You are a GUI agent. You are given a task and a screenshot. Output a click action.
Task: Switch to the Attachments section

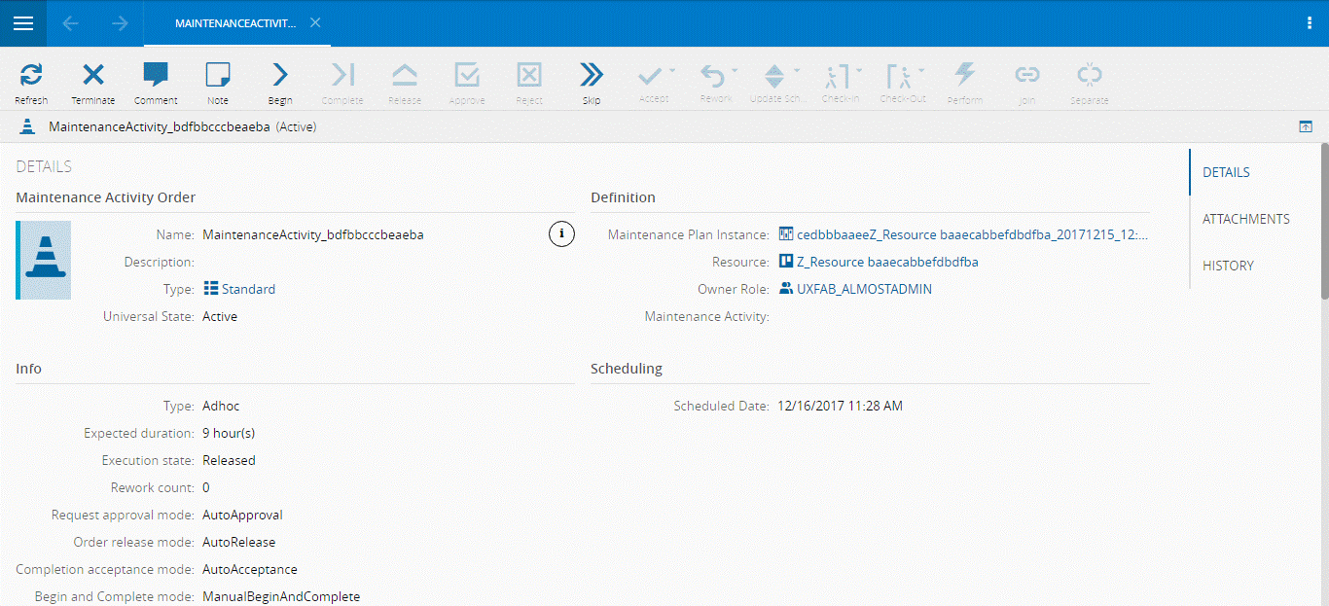(x=1245, y=219)
